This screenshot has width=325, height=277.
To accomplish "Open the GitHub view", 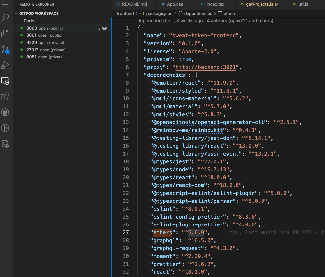I will (x=5, y=112).
